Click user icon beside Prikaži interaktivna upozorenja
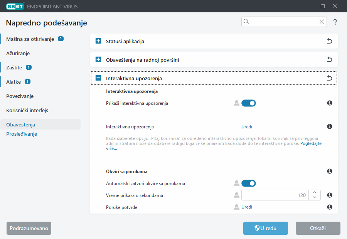Screen dimensions: 347x239 [x=237, y=103]
